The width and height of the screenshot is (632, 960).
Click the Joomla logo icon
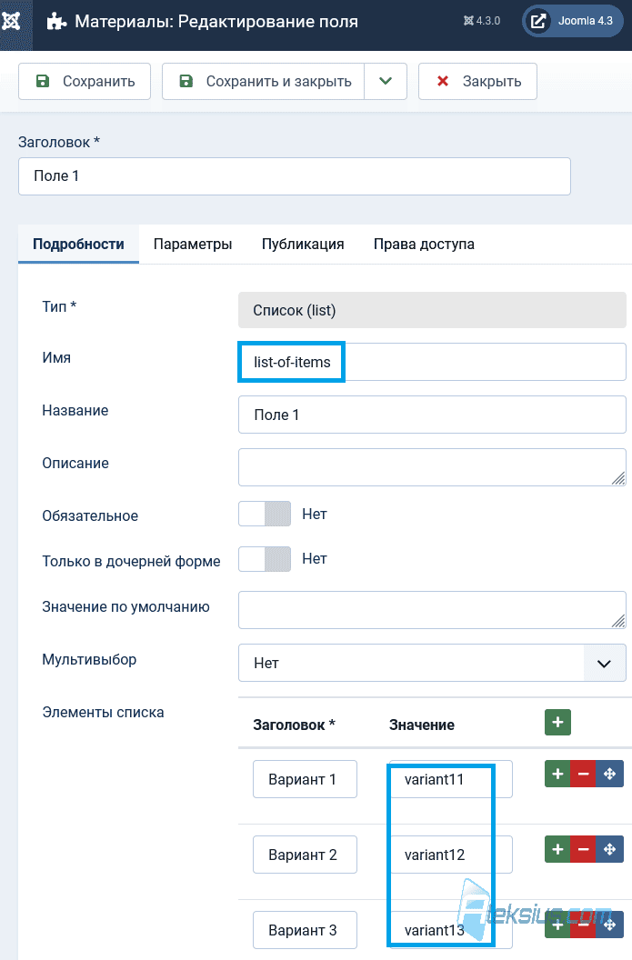pyautogui.click(x=11, y=22)
